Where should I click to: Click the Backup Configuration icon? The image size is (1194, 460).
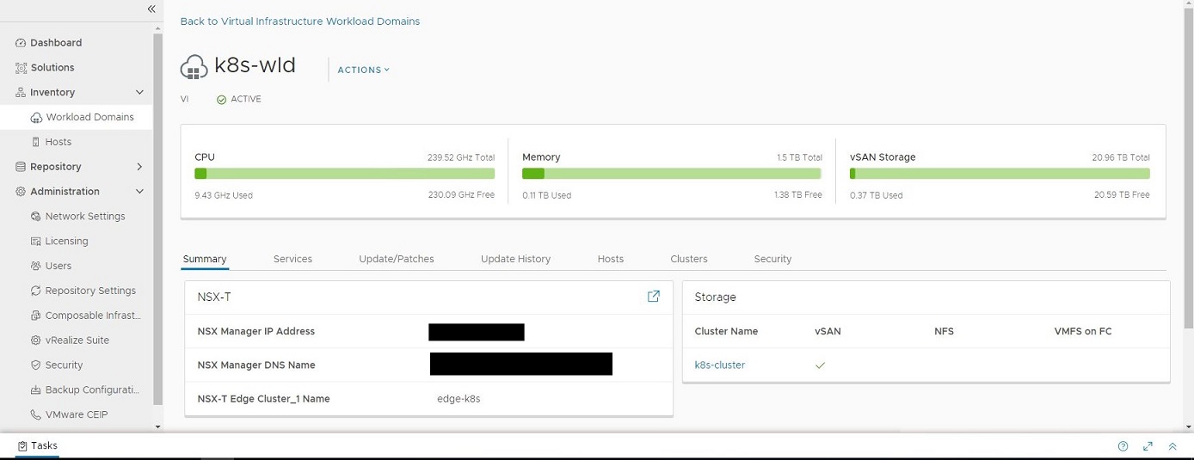(x=36, y=390)
